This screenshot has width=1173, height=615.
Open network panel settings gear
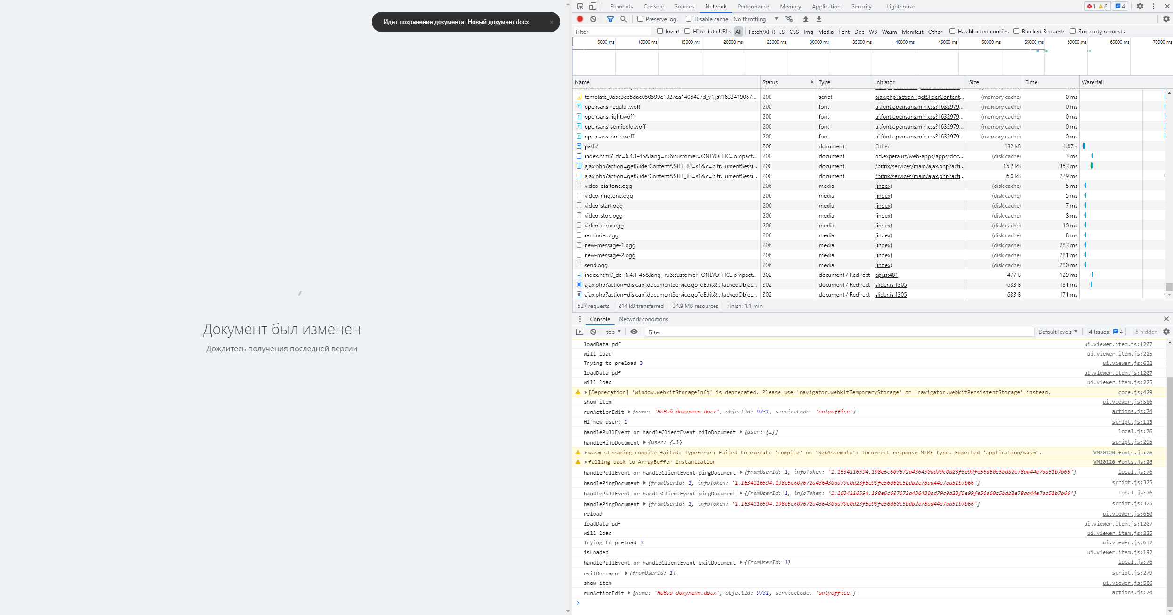pos(1166,19)
